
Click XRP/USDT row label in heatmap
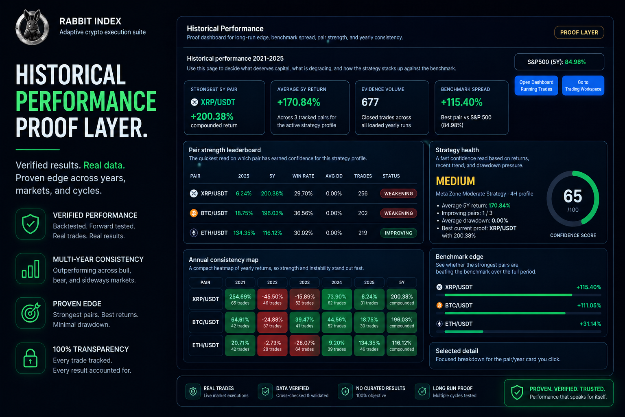(x=206, y=299)
